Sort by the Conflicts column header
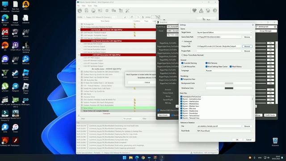Viewport: 286px width, 161px height. click(x=136, y=21)
